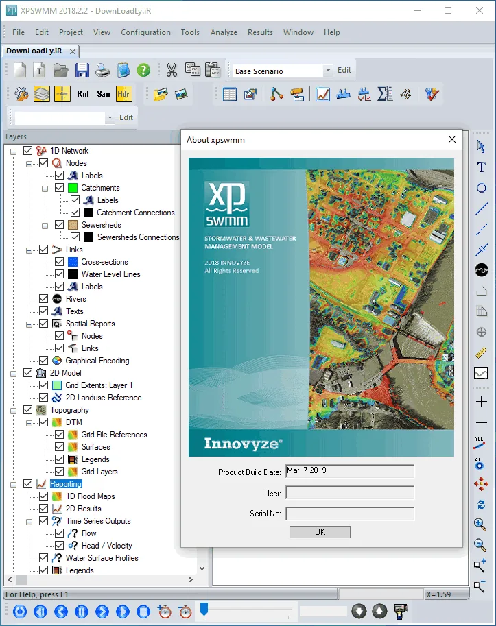The height and width of the screenshot is (626, 496).
Task: Open the File menu
Action: [x=19, y=32]
